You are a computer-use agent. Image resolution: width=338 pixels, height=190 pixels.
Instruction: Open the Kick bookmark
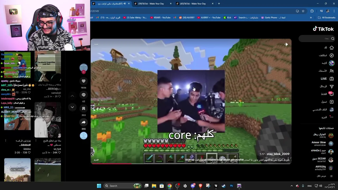tap(227, 18)
